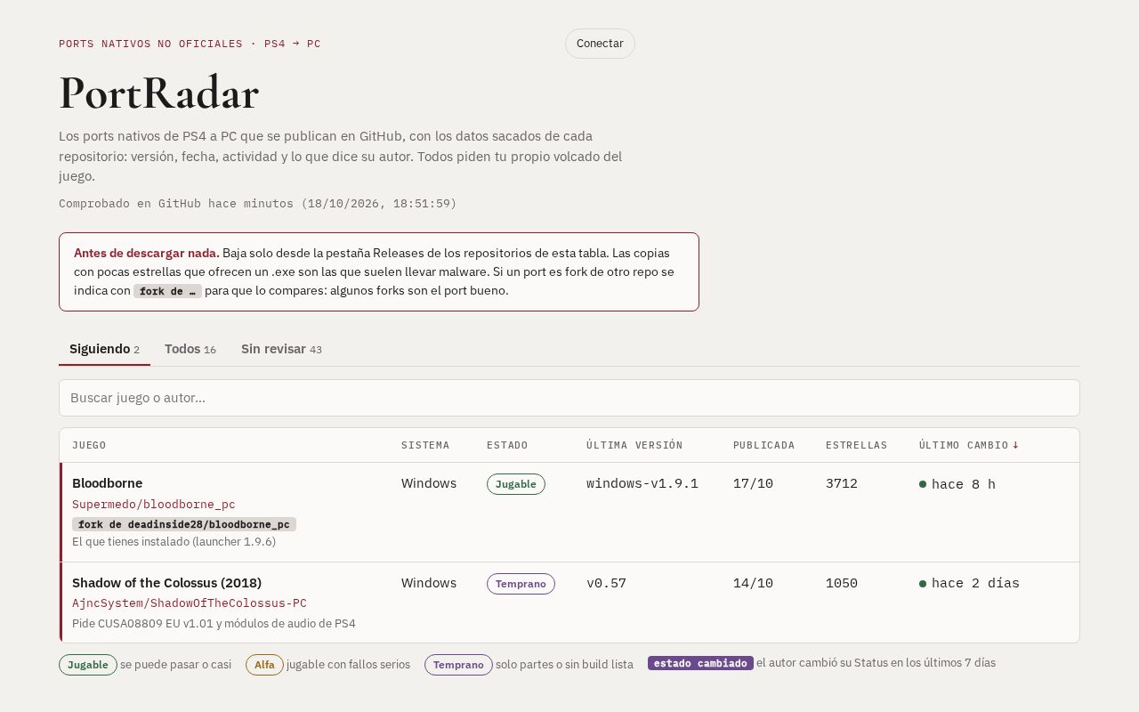Click the green activity dot beside hace 8 h

pyautogui.click(x=923, y=484)
